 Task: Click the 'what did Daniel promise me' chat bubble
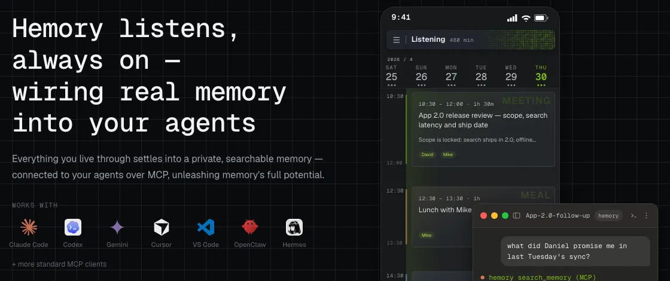coord(575,251)
